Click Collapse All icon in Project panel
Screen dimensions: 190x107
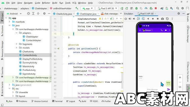pyautogui.click(x=38, y=14)
